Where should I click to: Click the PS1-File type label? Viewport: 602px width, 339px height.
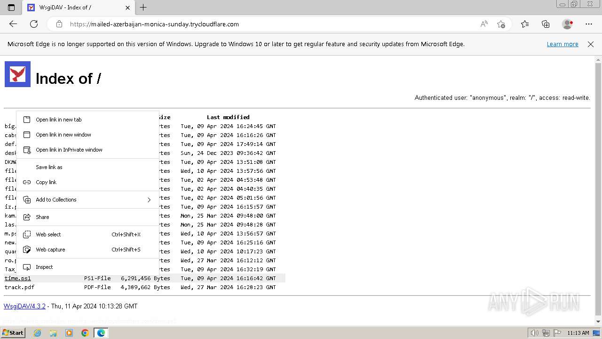click(x=97, y=278)
